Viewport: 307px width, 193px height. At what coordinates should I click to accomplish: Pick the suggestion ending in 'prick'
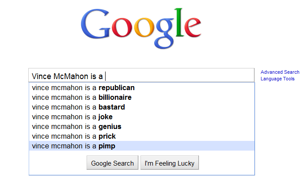(74, 136)
